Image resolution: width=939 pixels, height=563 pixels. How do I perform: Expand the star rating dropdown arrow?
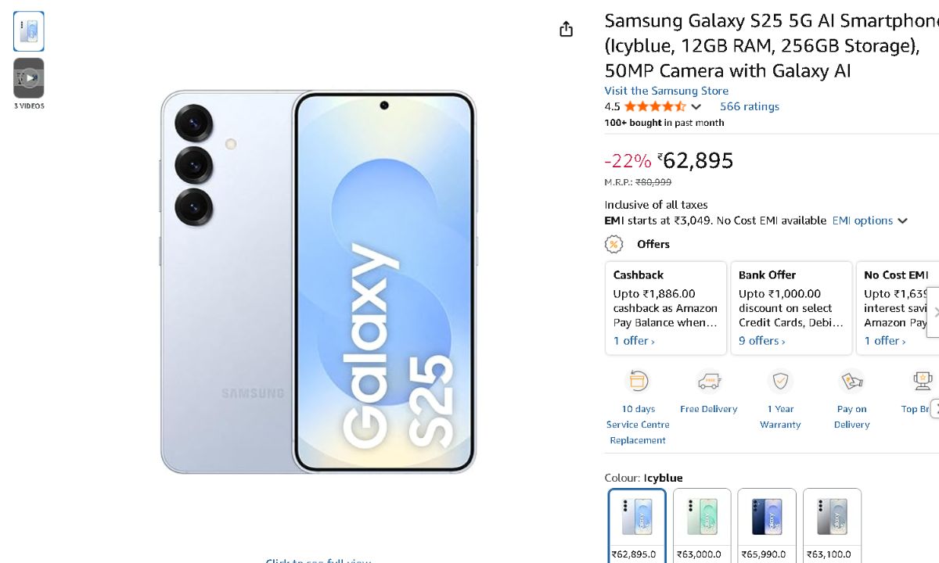coord(696,107)
